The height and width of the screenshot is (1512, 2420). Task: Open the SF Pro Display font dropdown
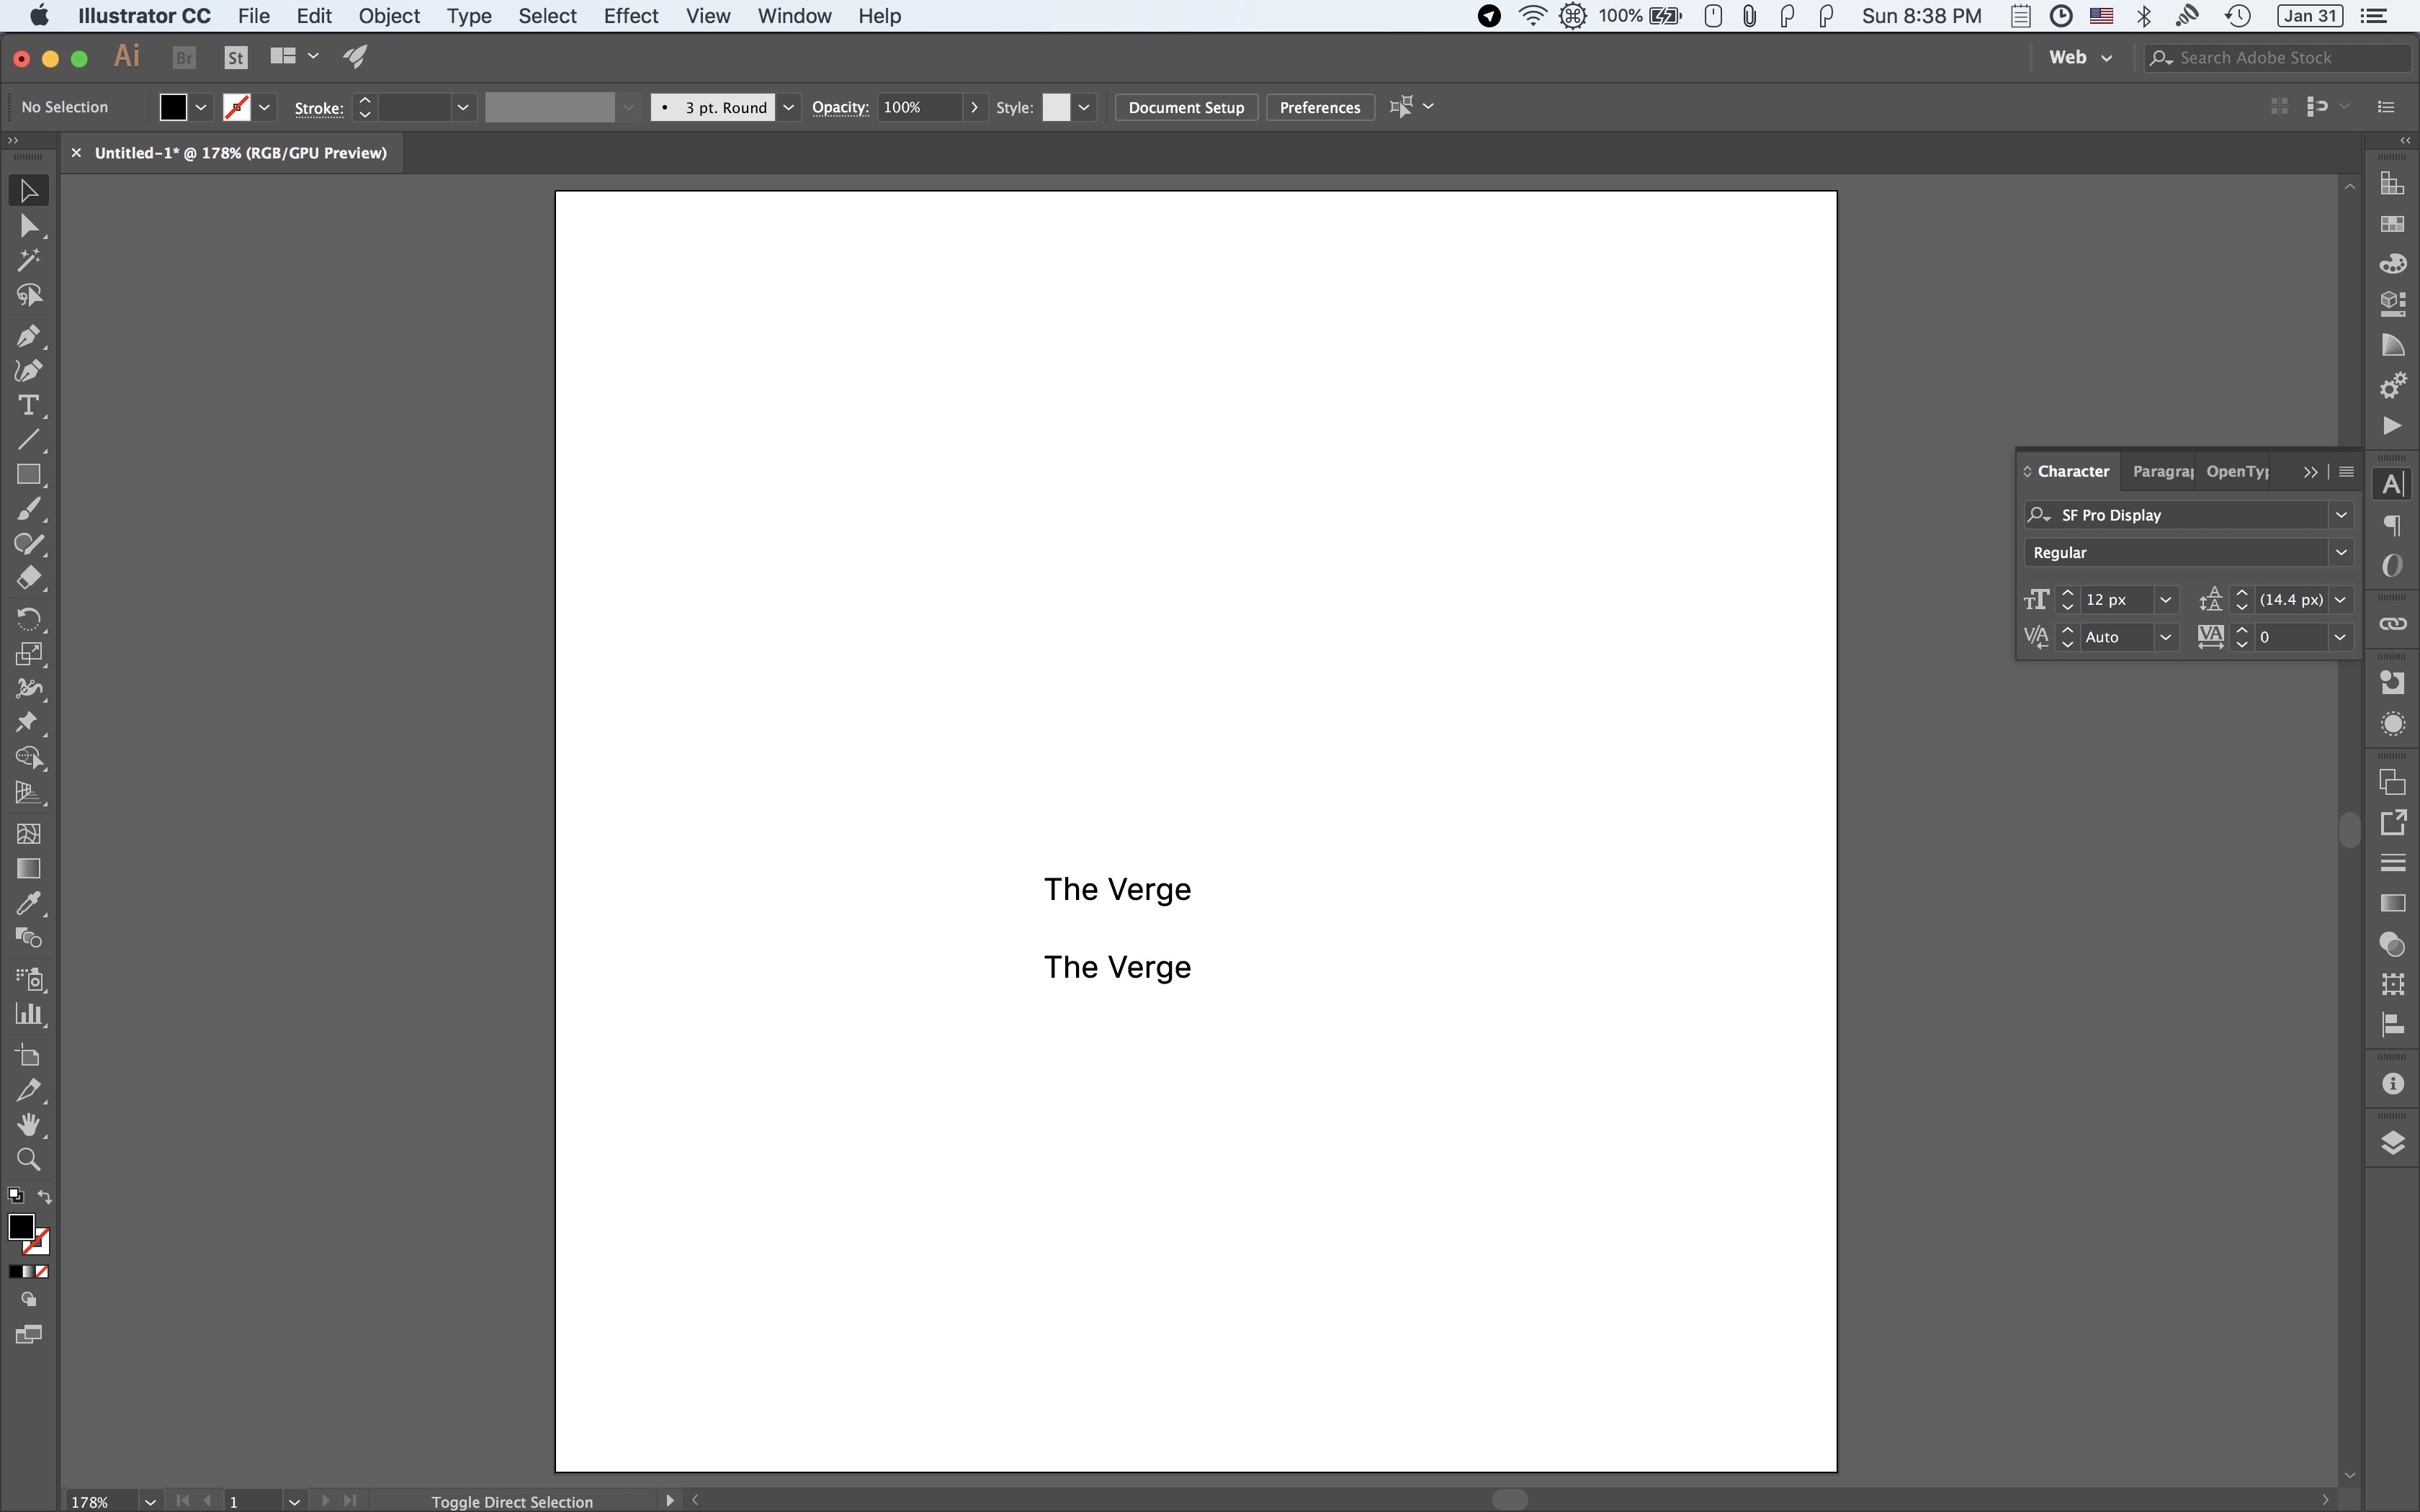click(x=2340, y=515)
